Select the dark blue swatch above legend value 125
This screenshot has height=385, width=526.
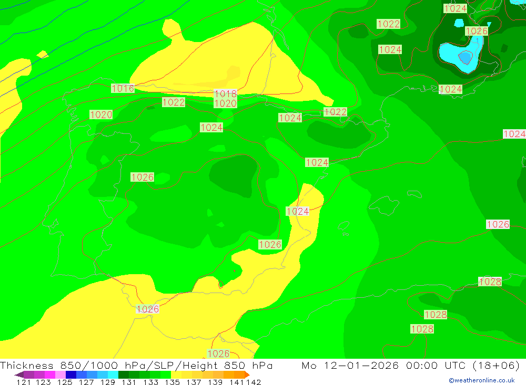click(x=71, y=374)
